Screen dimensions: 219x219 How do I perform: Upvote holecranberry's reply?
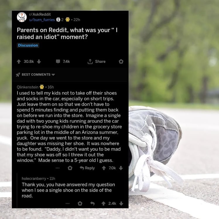[103, 203]
